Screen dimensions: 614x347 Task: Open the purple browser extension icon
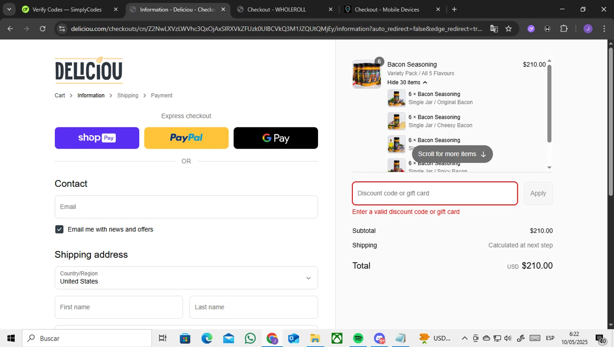(531, 29)
